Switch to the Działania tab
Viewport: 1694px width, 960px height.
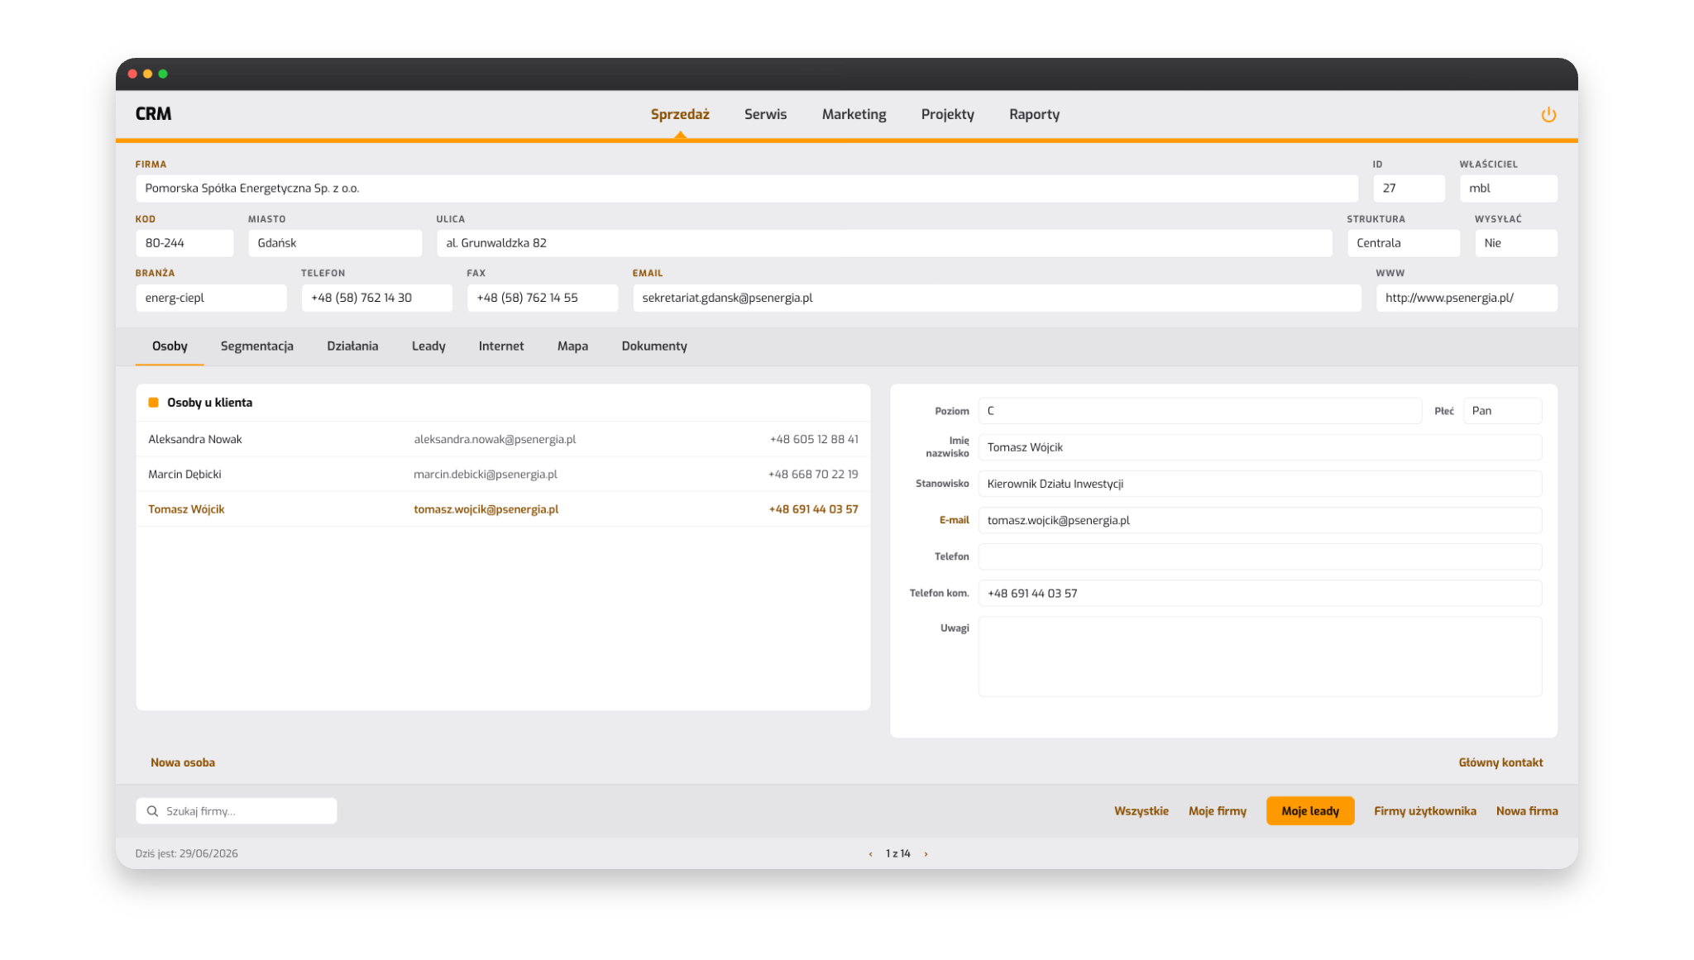[x=352, y=346]
